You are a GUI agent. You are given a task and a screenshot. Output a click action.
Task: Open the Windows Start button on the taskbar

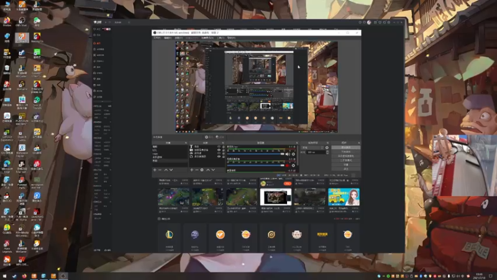click(4, 276)
